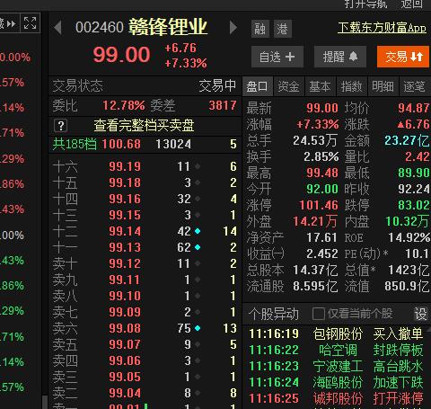Image resolution: width=431 pixels, height=409 pixels.
Task: Switch to the 资金 tab
Action: pyautogui.click(x=289, y=87)
